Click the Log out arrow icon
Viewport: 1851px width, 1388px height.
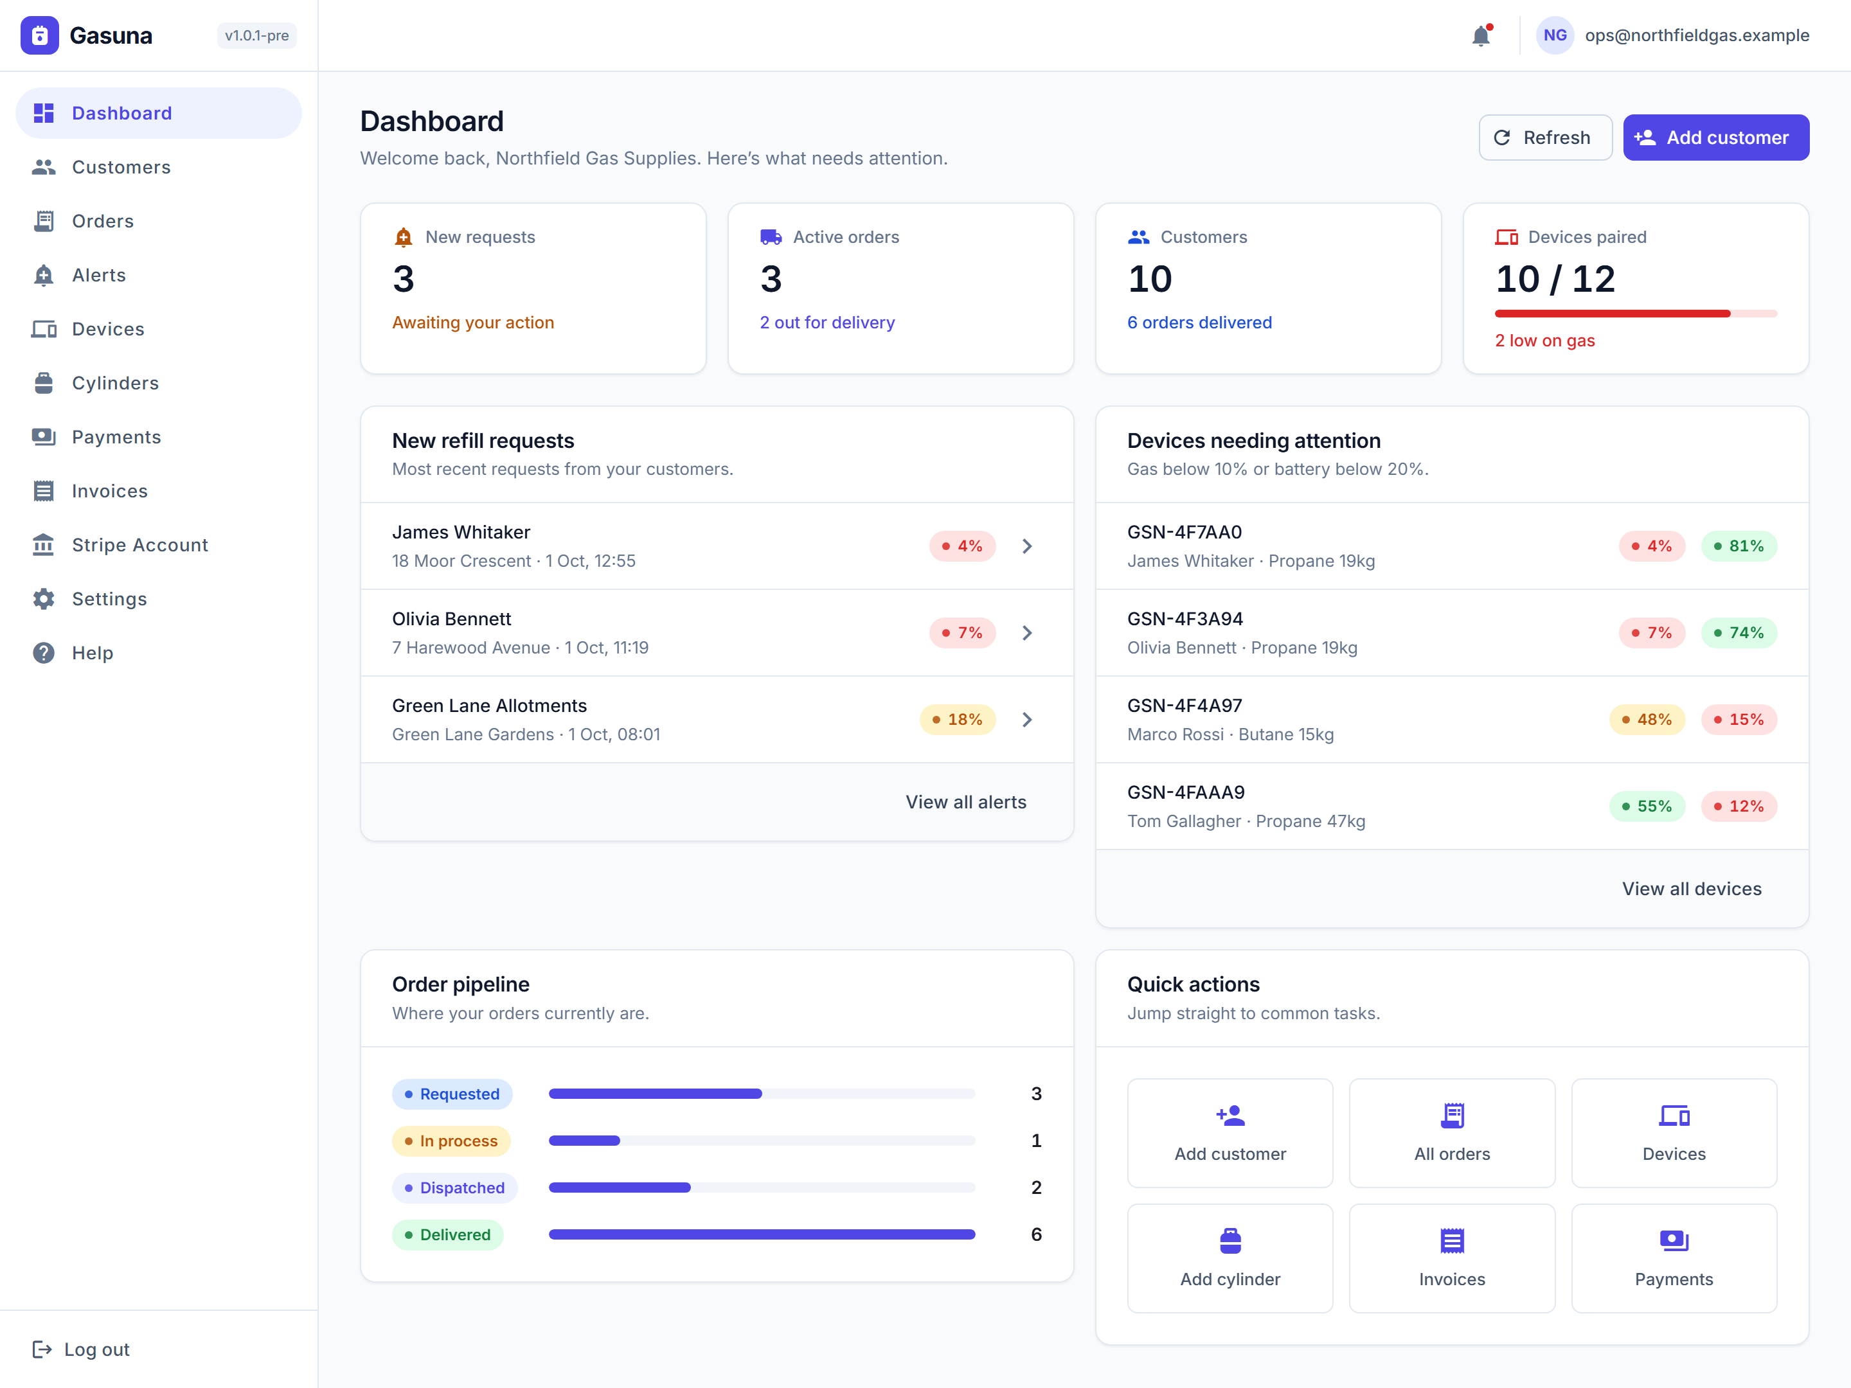[42, 1349]
